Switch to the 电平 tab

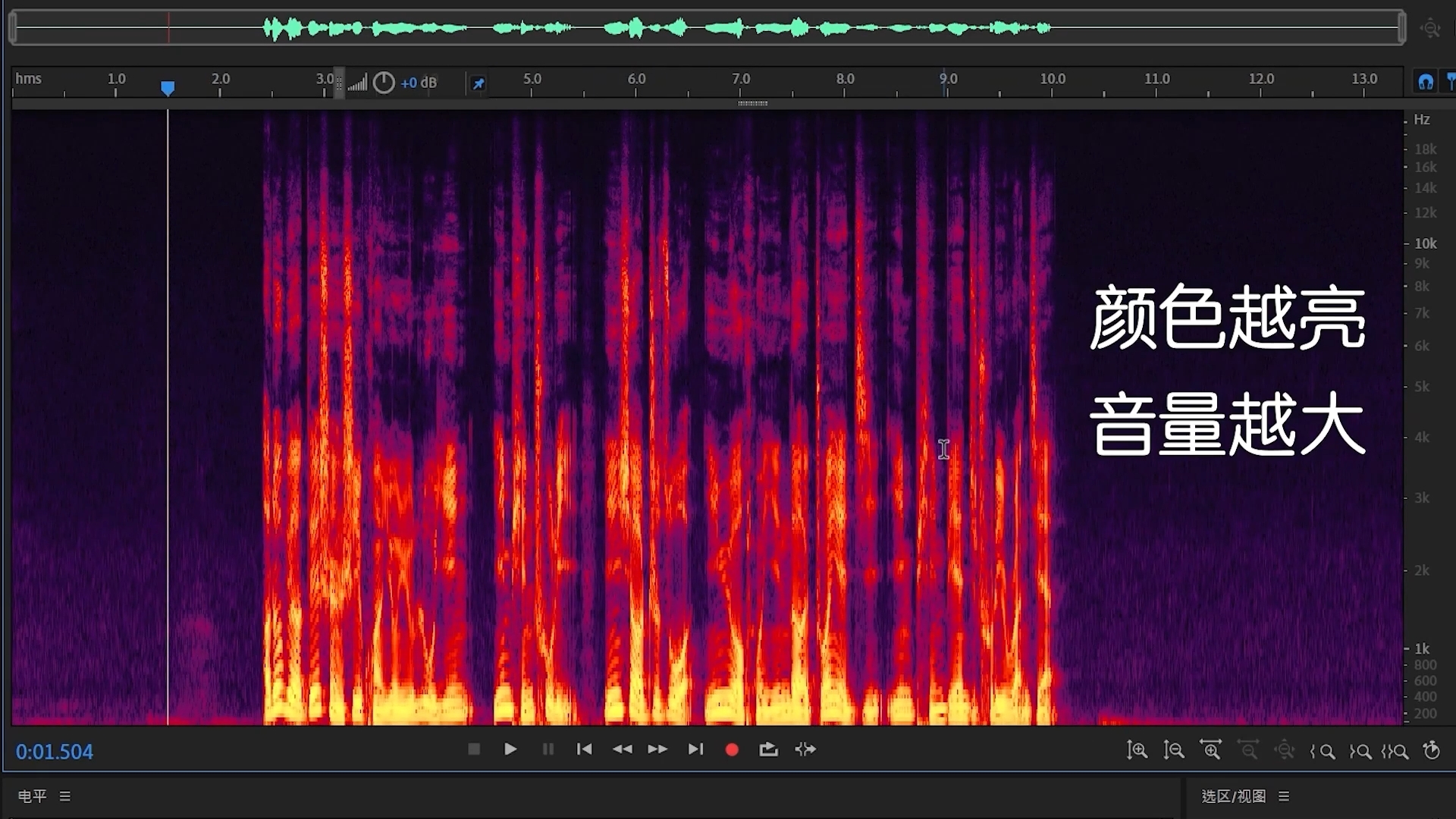coord(32,796)
